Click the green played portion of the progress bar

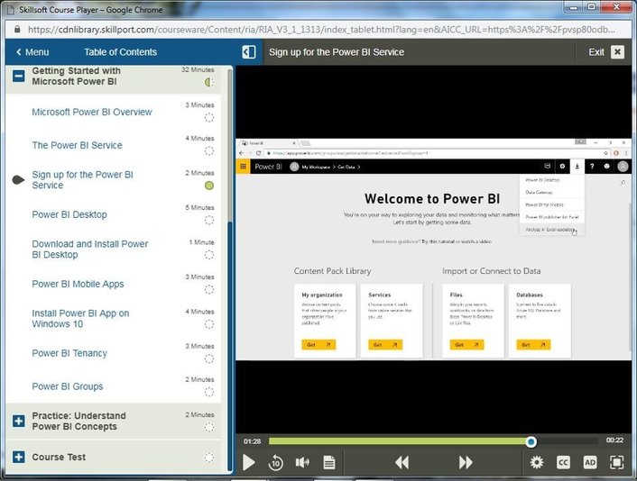click(397, 441)
